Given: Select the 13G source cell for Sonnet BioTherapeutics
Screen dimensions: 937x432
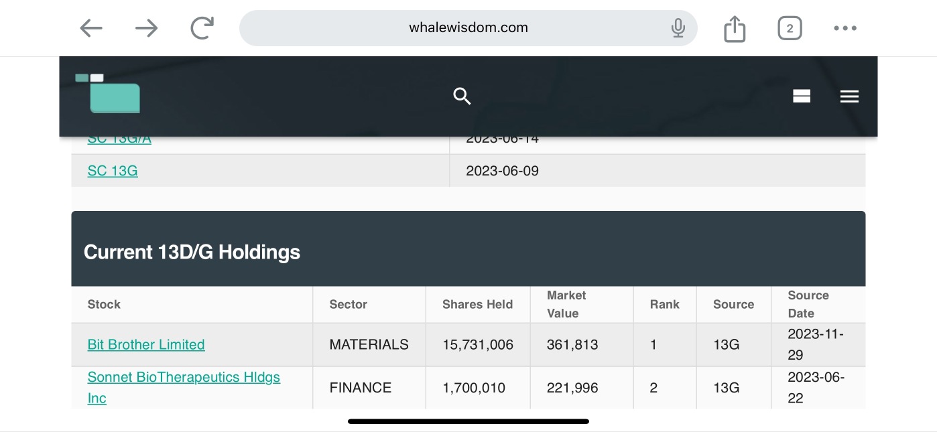Looking at the screenshot, I should click(x=726, y=388).
